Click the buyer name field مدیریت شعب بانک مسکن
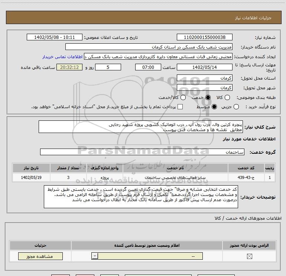The height and width of the screenshot is (276, 286). [149, 47]
